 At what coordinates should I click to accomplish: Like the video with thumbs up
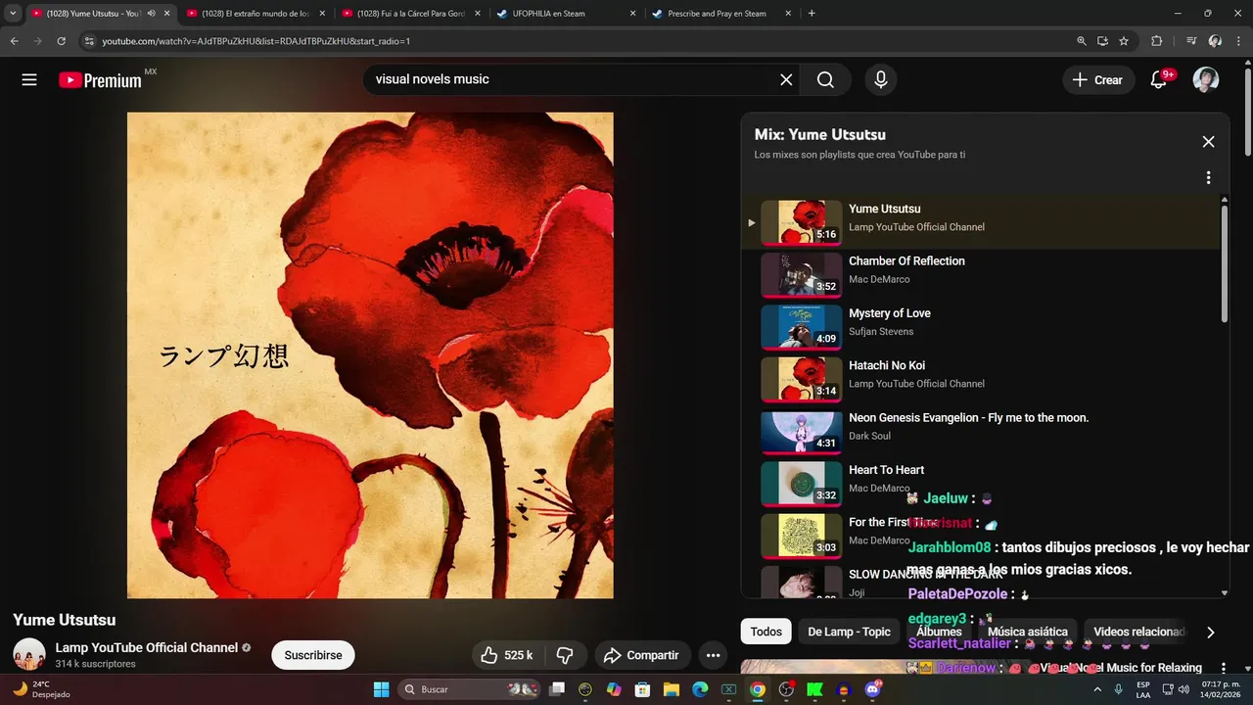point(508,655)
